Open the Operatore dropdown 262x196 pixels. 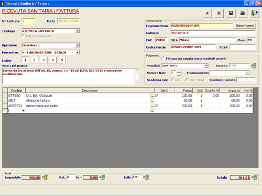(x=78, y=45)
